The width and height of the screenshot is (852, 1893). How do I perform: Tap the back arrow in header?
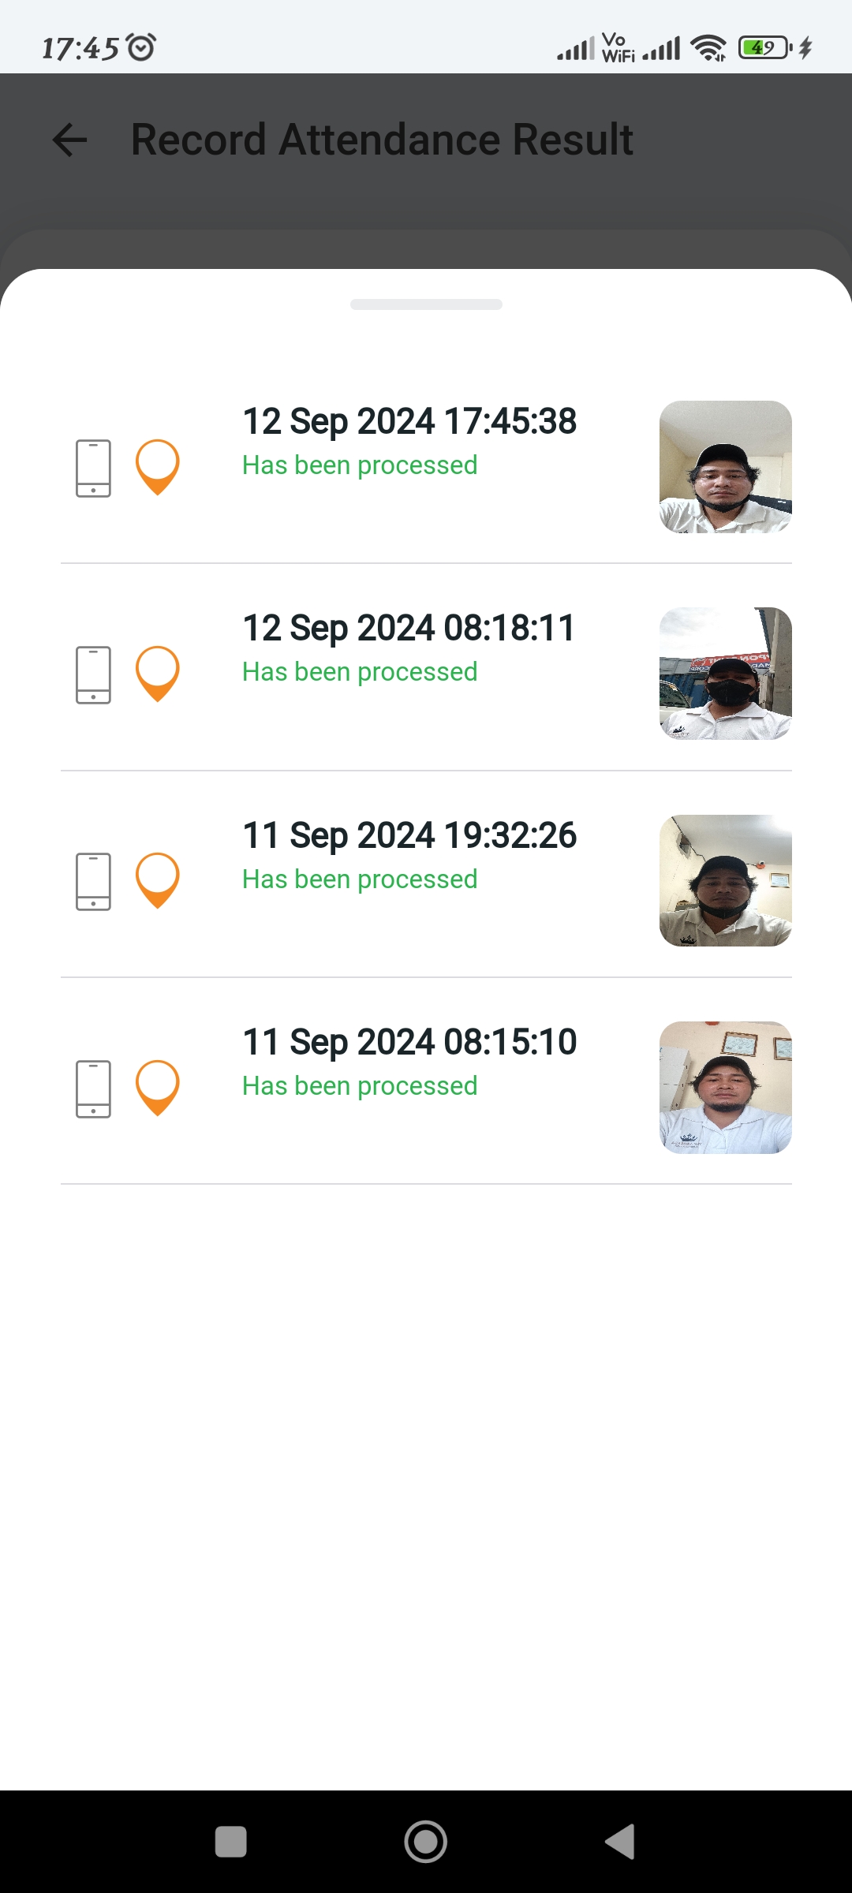pyautogui.click(x=69, y=140)
